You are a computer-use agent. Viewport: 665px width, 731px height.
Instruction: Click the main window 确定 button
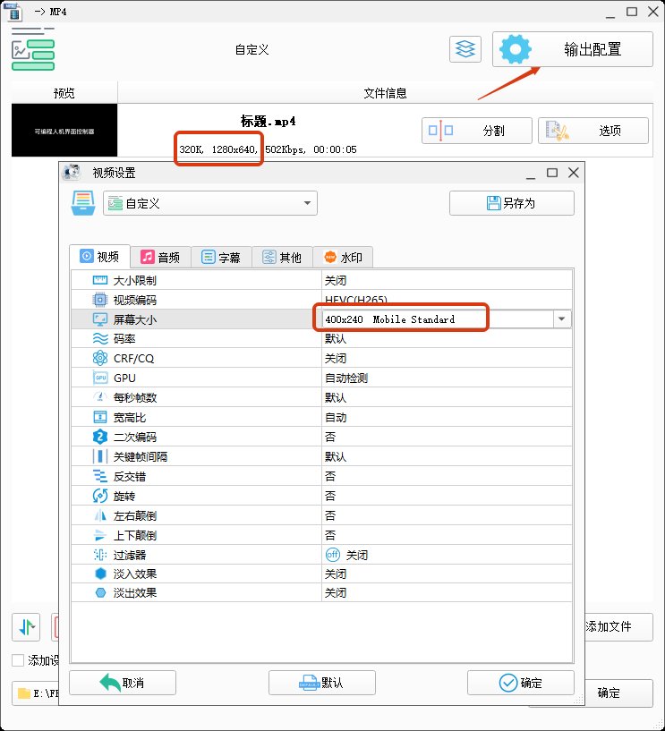tap(618, 693)
